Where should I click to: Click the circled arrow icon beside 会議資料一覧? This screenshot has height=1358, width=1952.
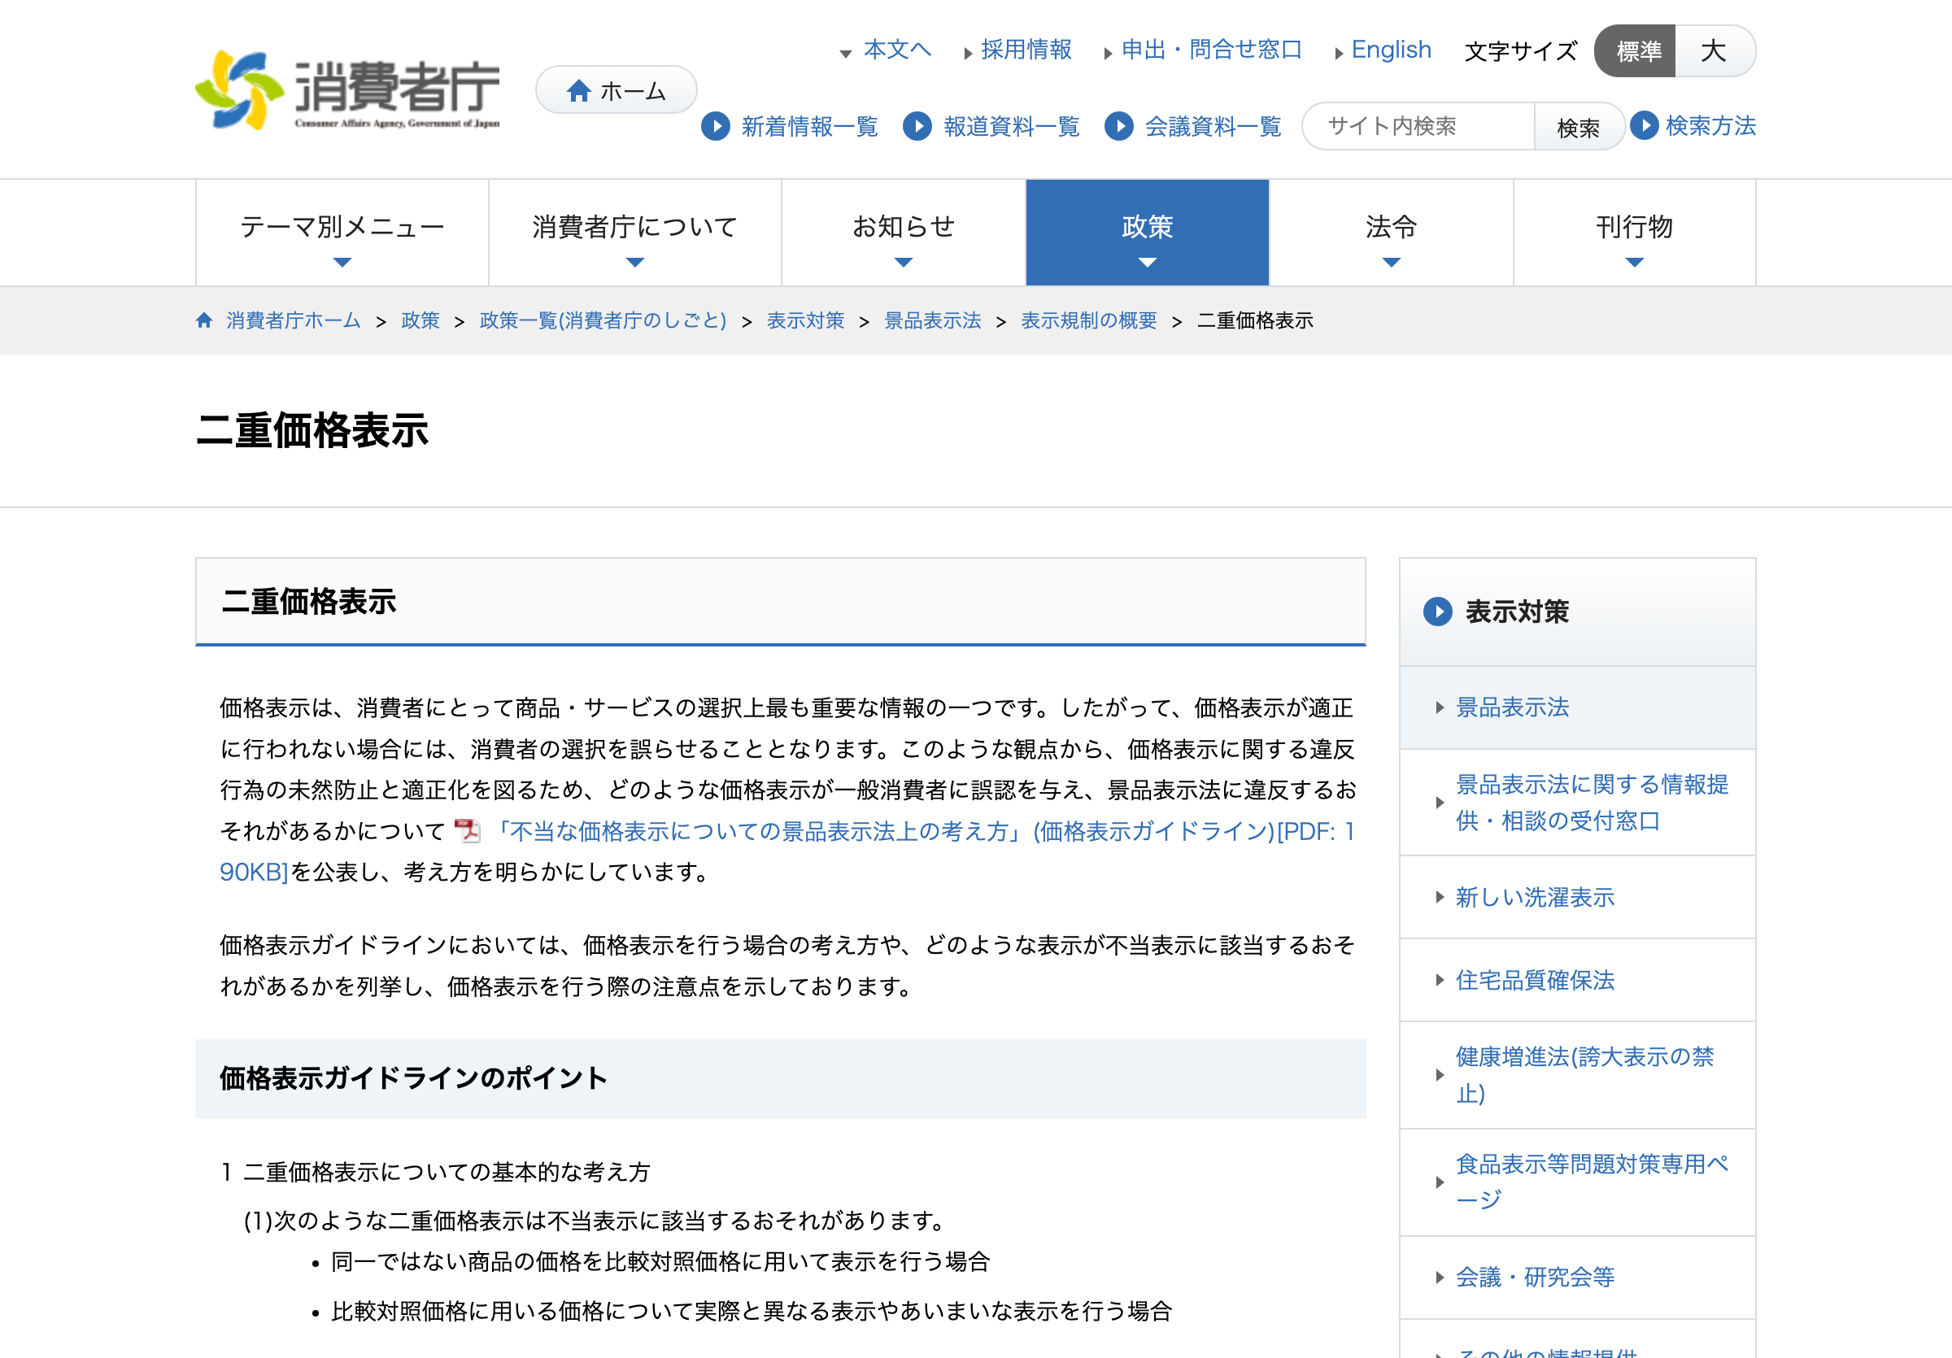[1119, 127]
